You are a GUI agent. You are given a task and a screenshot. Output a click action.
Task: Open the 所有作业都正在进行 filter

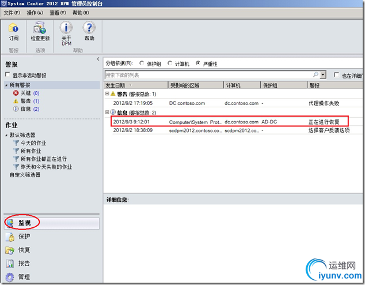point(40,159)
